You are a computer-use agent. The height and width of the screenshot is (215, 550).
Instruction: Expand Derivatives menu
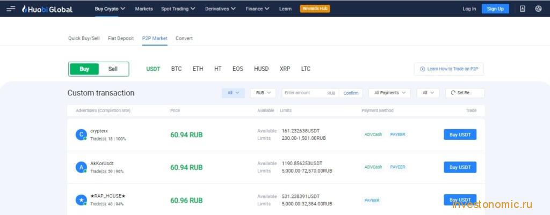tap(220, 9)
